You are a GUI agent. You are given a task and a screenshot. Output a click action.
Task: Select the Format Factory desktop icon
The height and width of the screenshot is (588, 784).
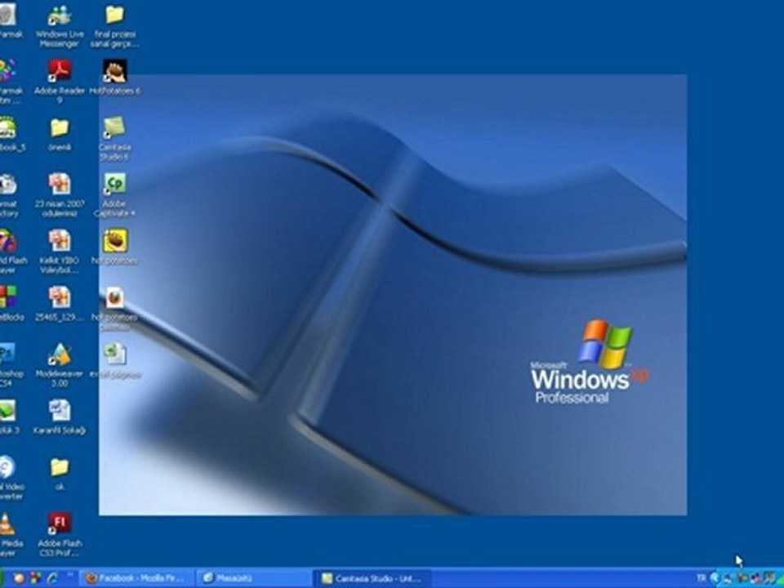(x=9, y=195)
